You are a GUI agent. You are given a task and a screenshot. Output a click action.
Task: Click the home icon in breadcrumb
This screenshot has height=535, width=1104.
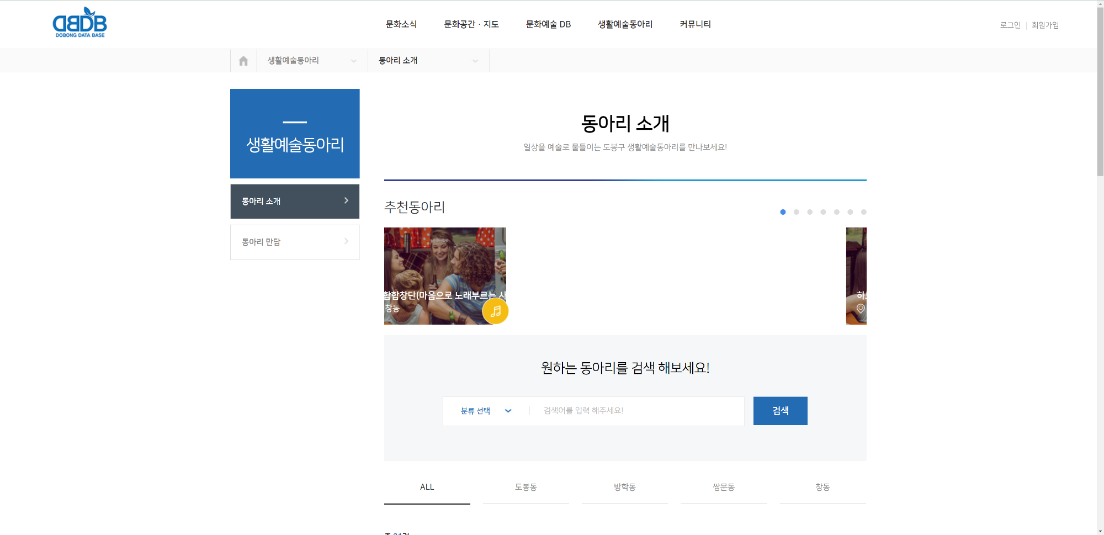(243, 61)
